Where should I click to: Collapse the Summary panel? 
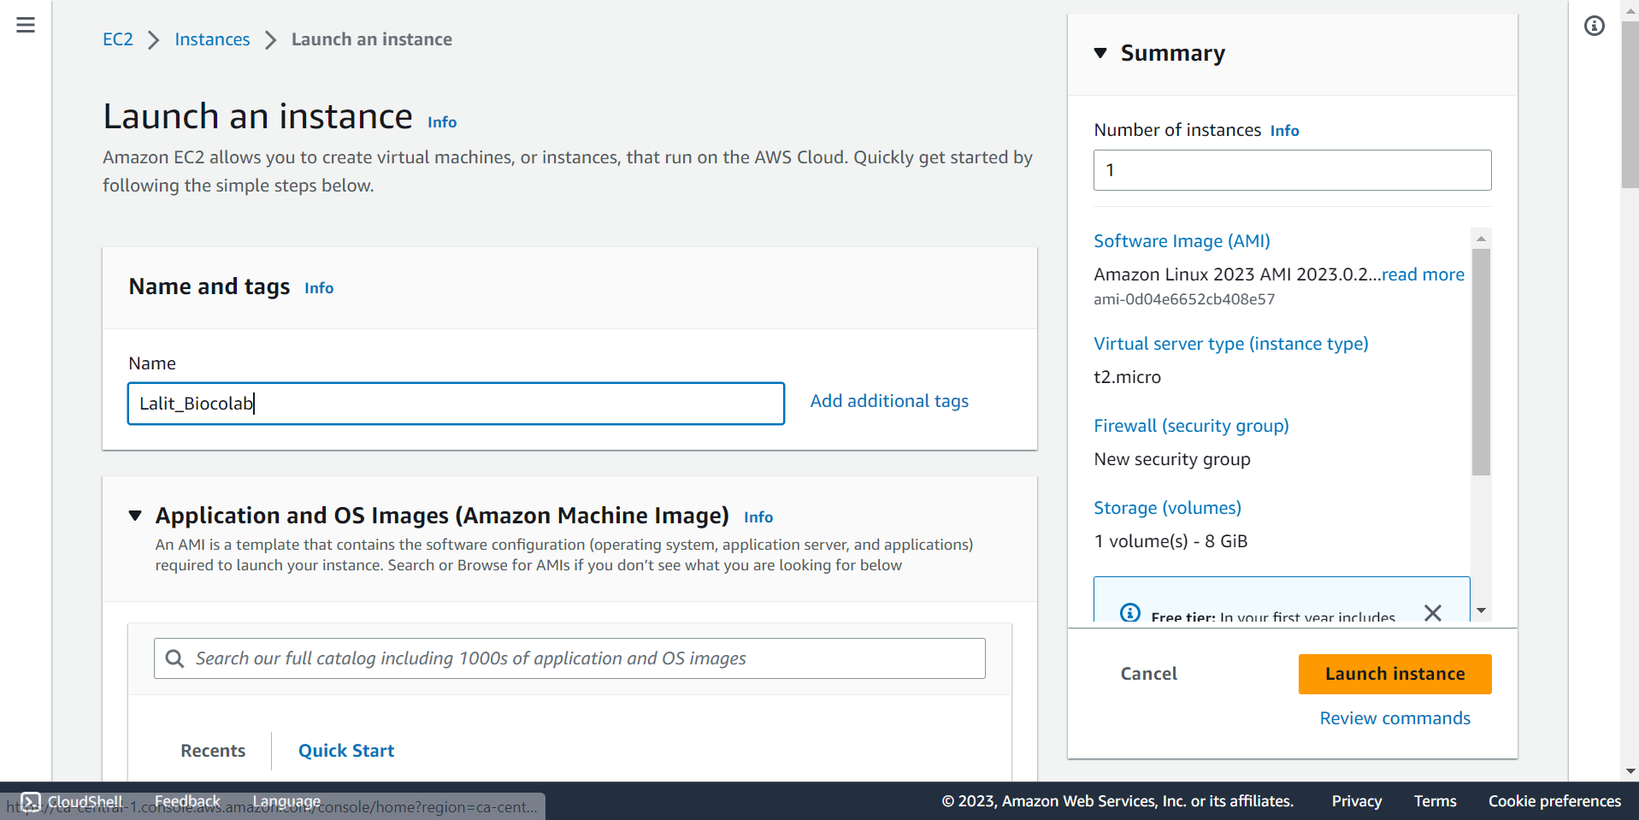point(1101,53)
